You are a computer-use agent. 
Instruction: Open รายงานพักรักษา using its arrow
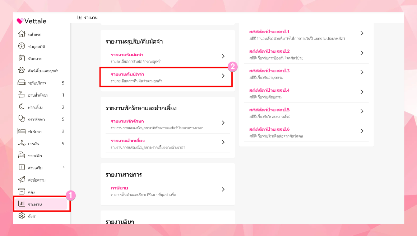point(223,123)
